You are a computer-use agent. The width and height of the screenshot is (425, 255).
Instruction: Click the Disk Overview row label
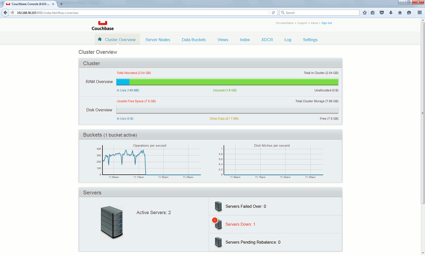(x=99, y=110)
